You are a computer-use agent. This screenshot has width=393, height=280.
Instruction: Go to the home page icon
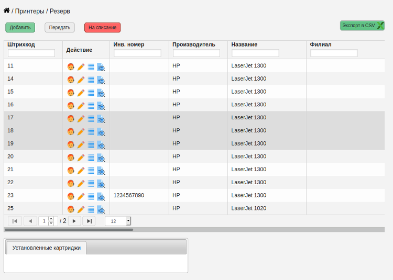coord(6,10)
